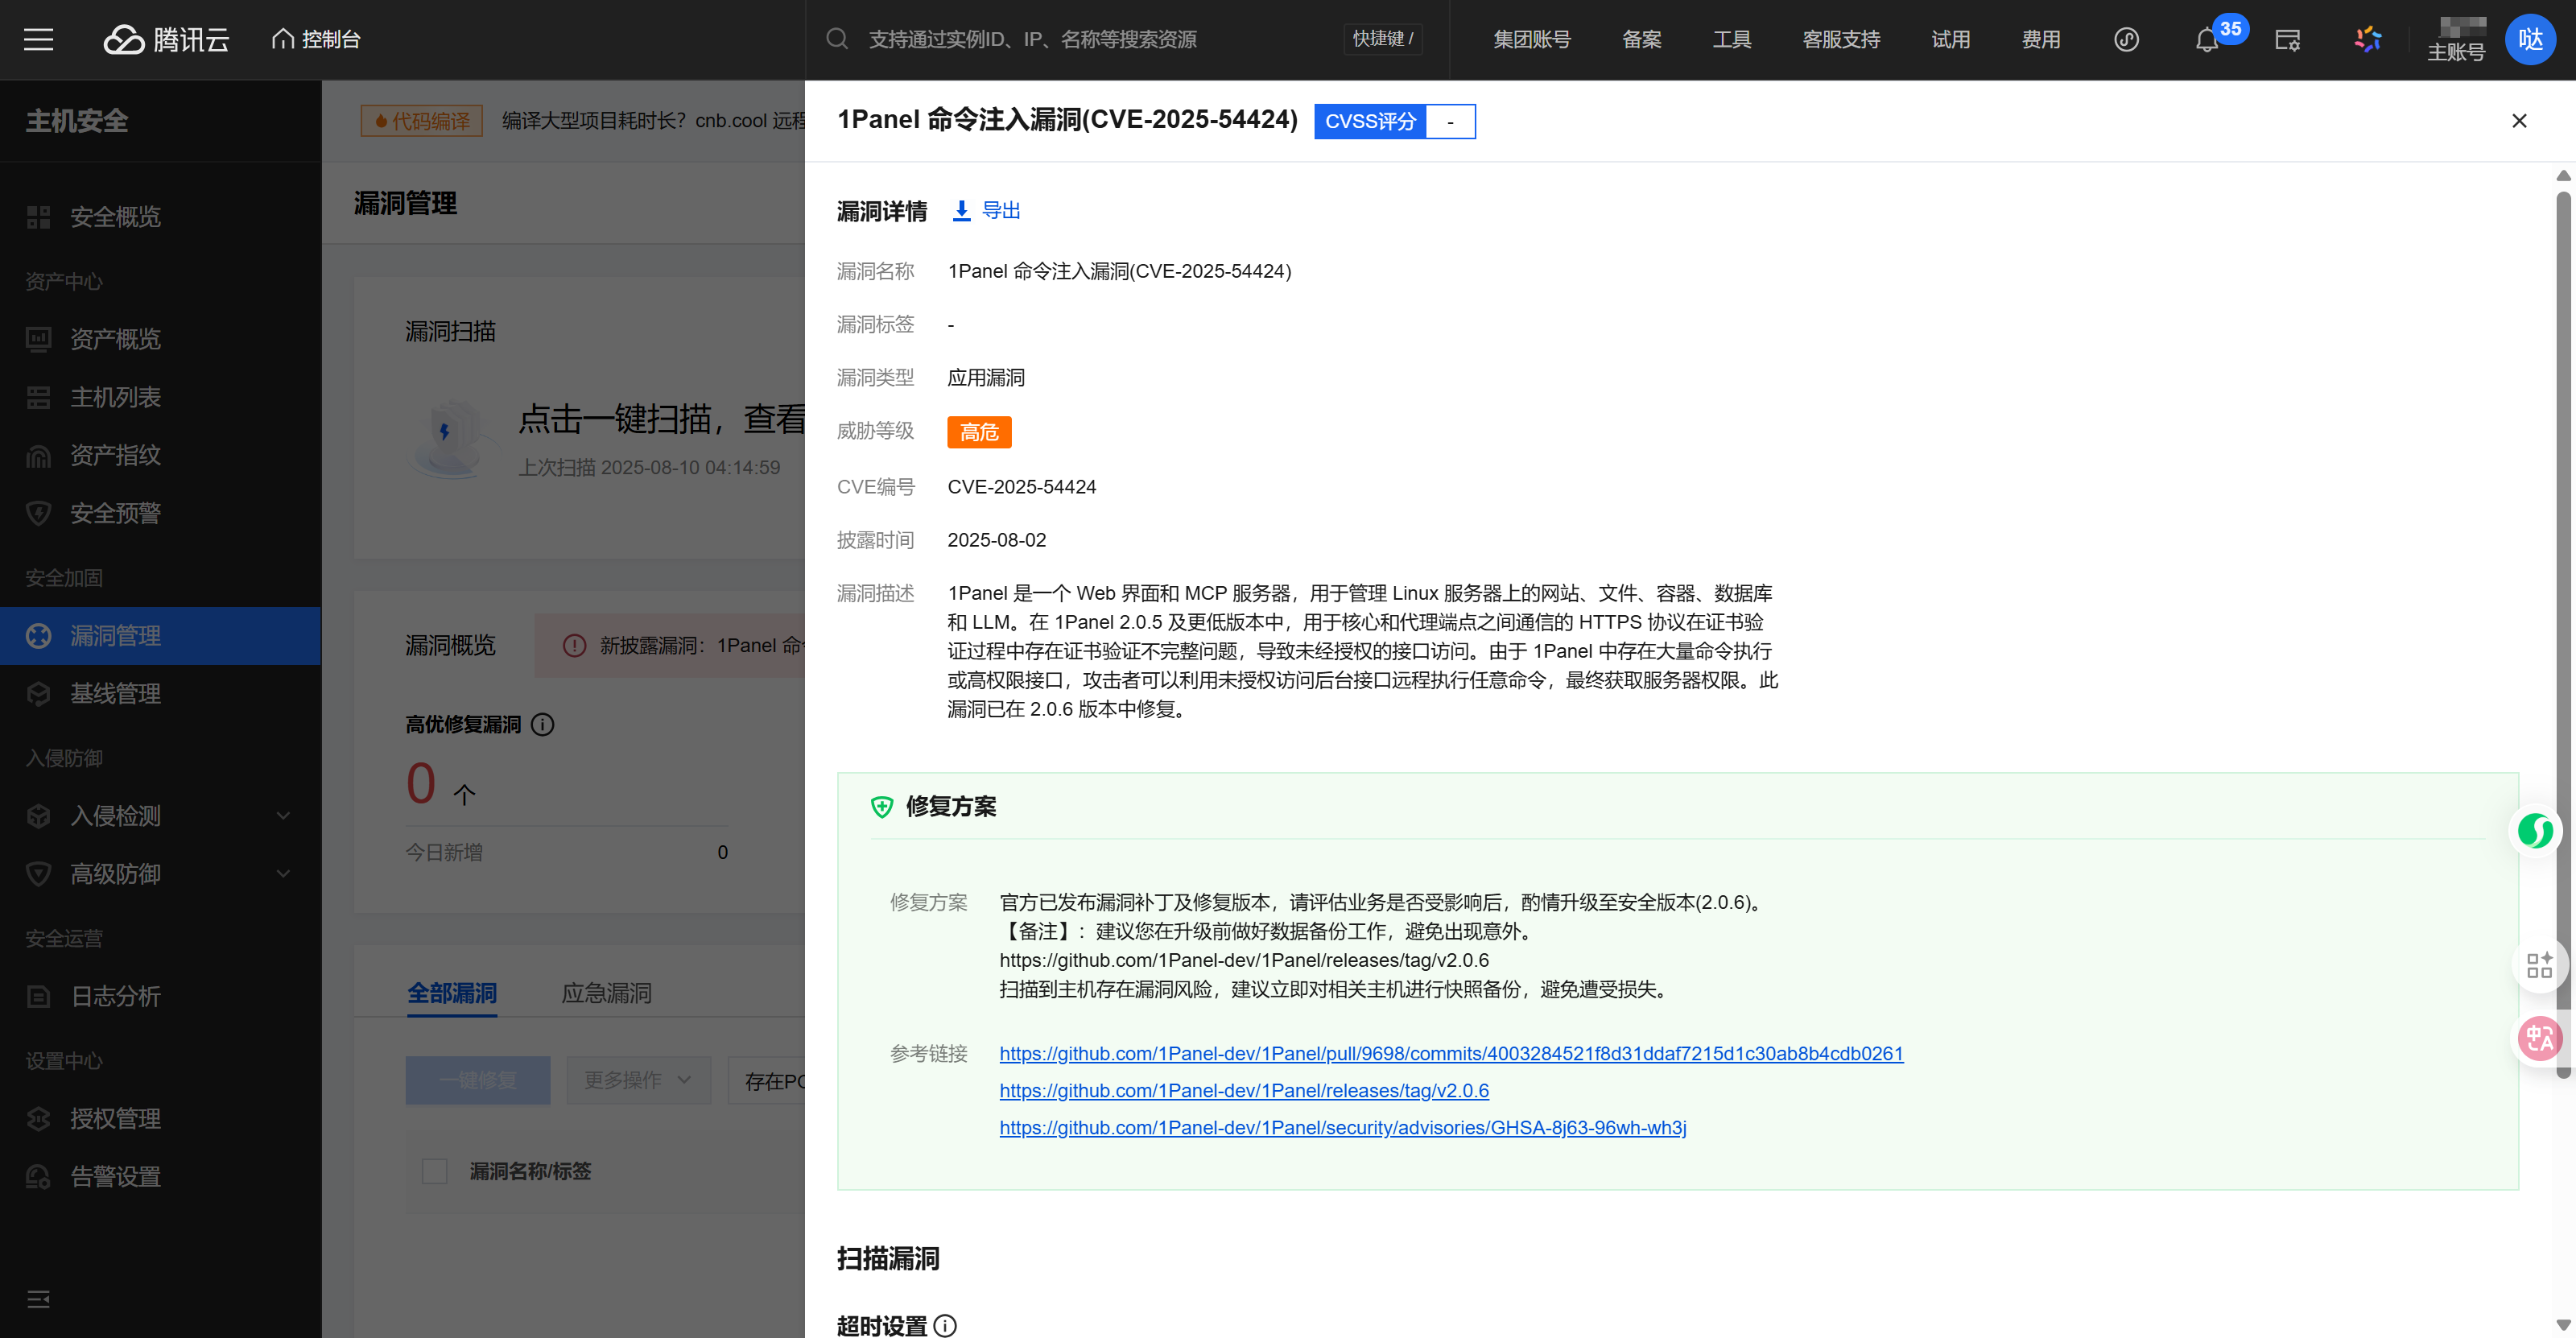
Task: Open the 客服支持 menu
Action: (x=1841, y=39)
